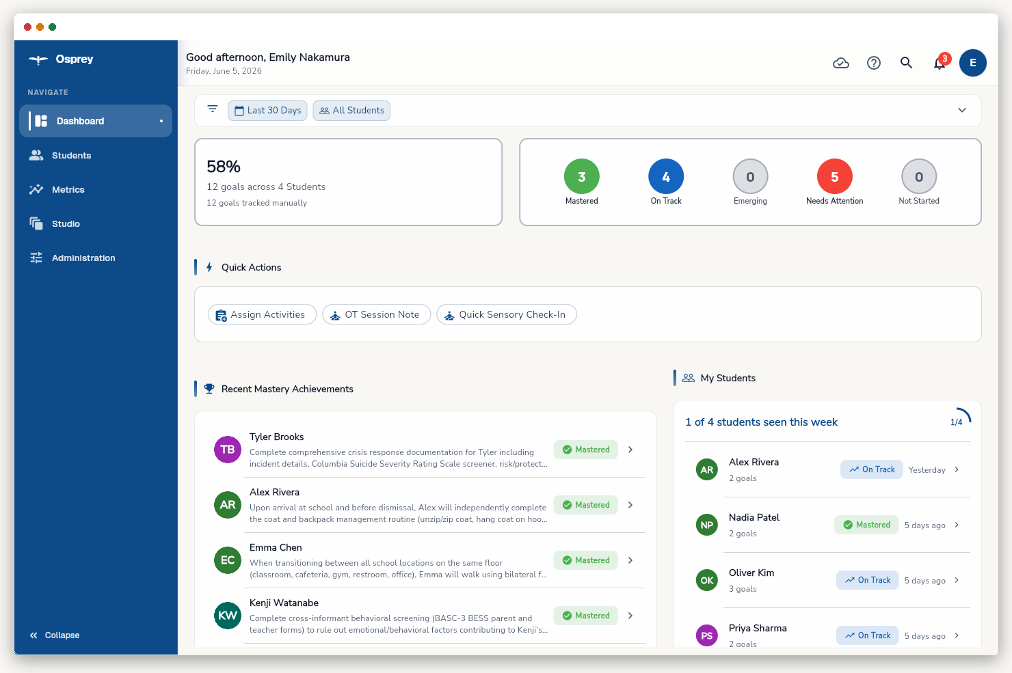The image size is (1012, 673).
Task: Click "12 goals tracked manually" text
Action: 257,203
